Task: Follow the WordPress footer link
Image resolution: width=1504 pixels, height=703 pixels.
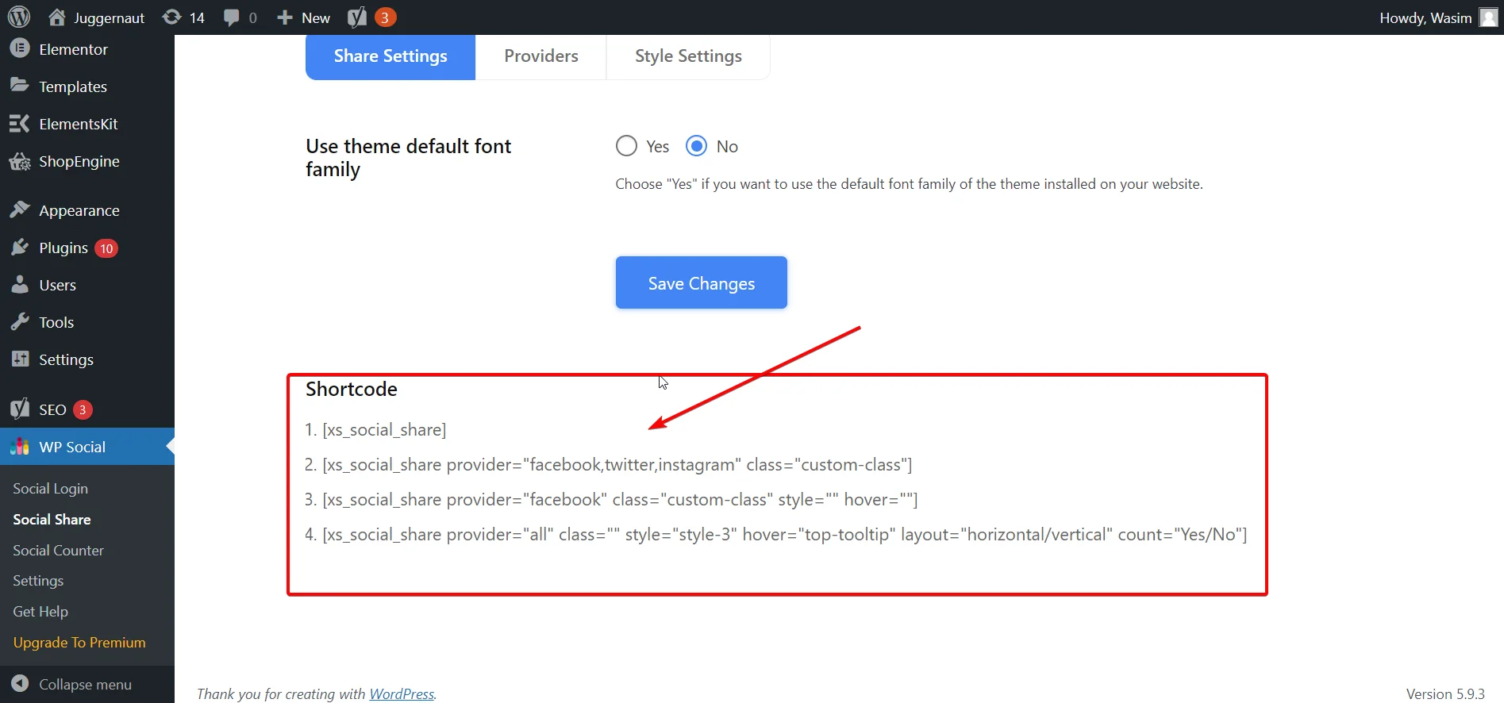Action: [x=402, y=693]
